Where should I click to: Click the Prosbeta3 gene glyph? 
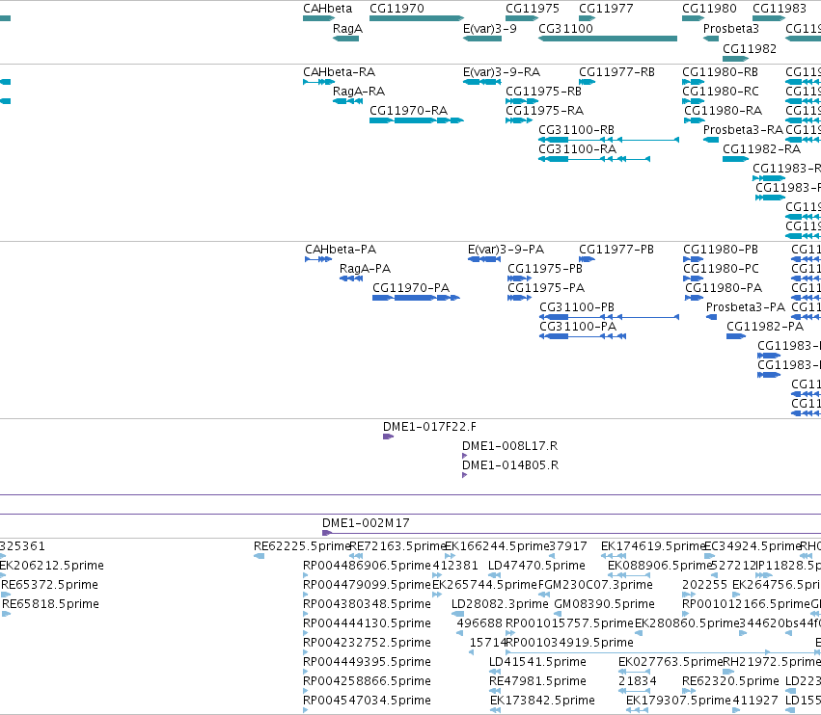(710, 39)
